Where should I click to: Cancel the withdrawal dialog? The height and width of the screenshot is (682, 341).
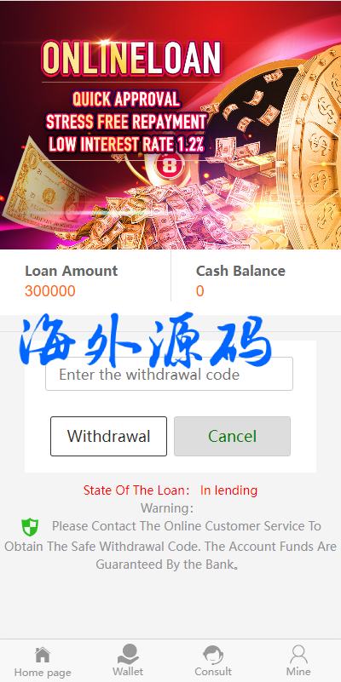(232, 436)
